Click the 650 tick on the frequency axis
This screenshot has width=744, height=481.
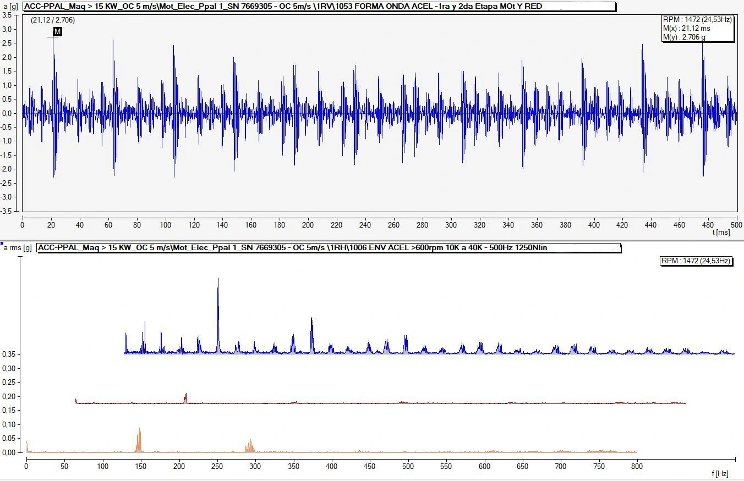(x=522, y=466)
